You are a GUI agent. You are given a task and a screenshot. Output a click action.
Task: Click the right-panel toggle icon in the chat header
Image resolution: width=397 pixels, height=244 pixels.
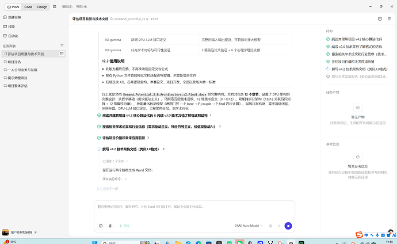point(389,19)
